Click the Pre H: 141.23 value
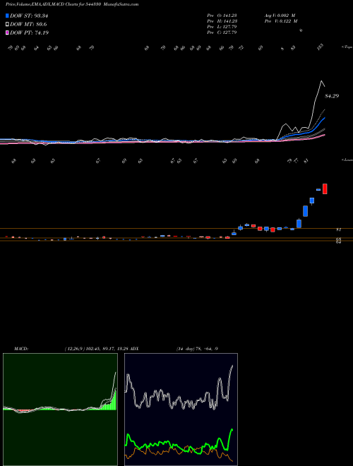Viewport: 353px width, 466px height. 222,21
